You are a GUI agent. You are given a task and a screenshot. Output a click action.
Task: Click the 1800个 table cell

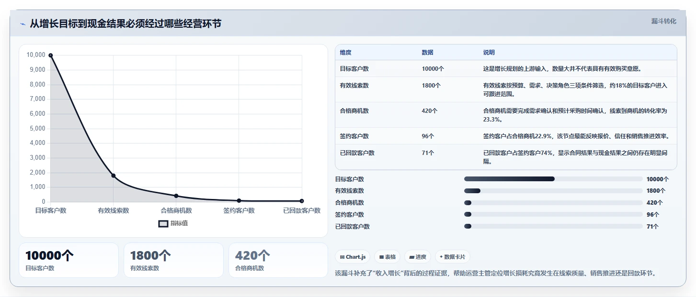click(x=431, y=86)
